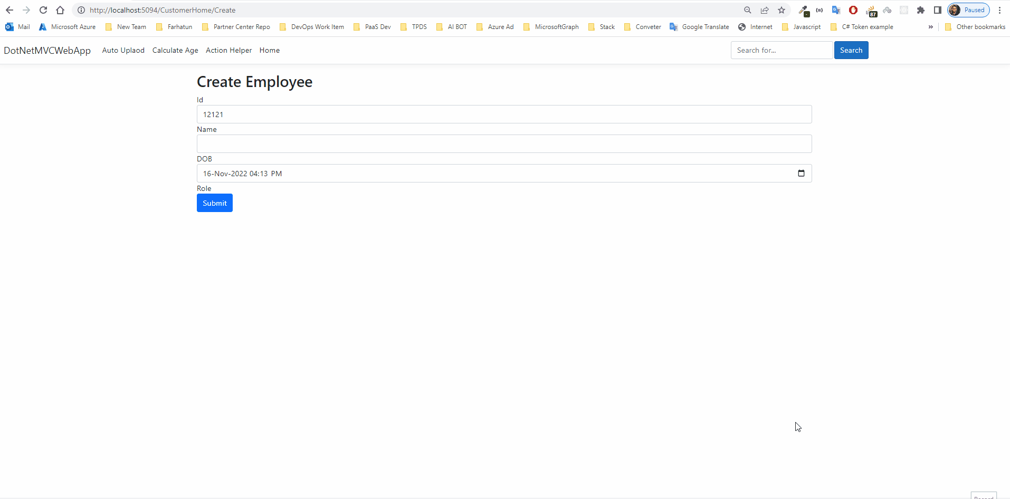1010x499 pixels.
Task: Click the browser forward arrow
Action: pos(26,10)
